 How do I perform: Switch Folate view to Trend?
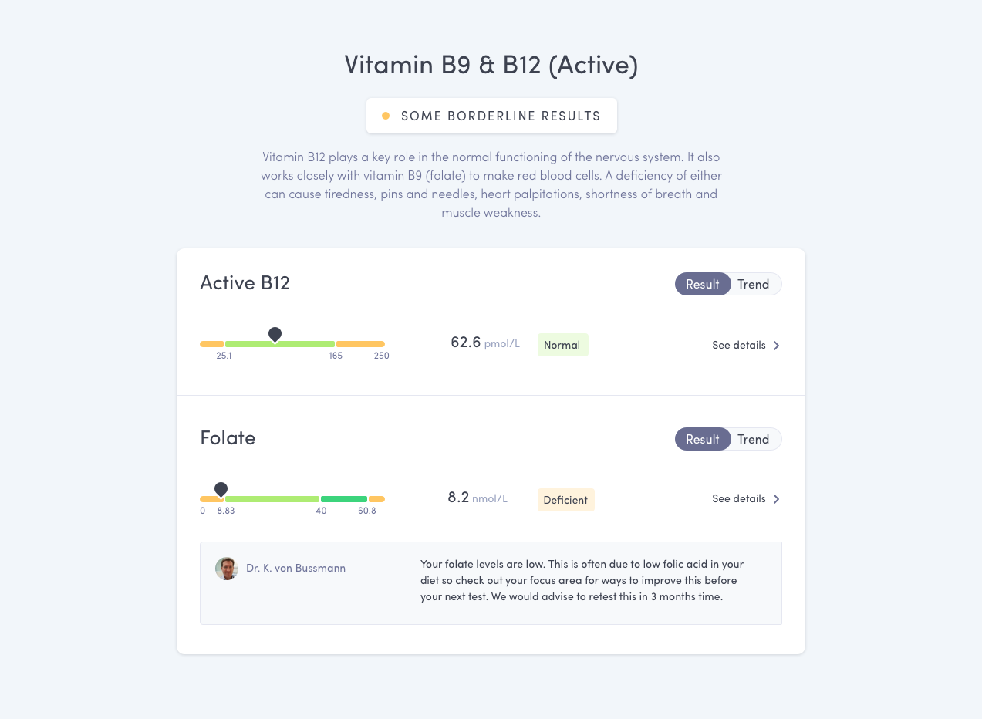point(754,439)
